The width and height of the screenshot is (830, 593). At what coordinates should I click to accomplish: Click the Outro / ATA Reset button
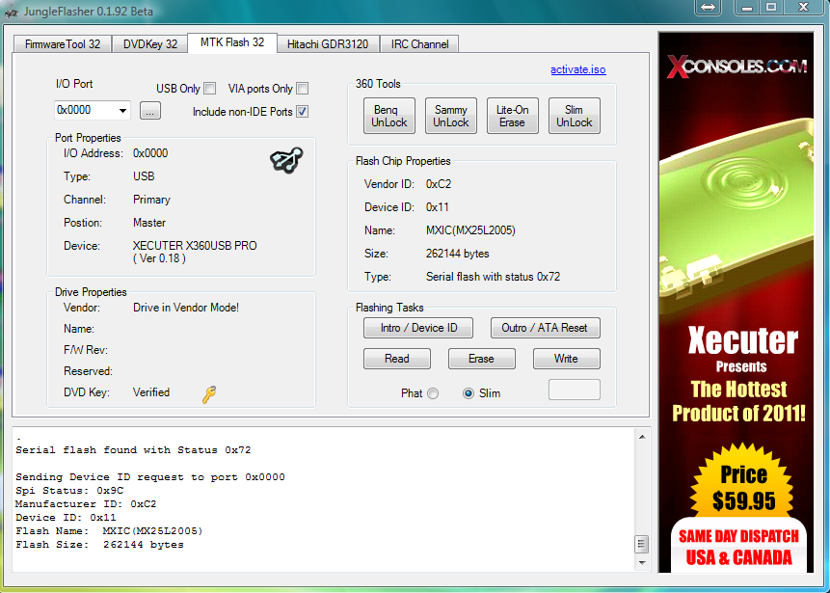pyautogui.click(x=546, y=328)
